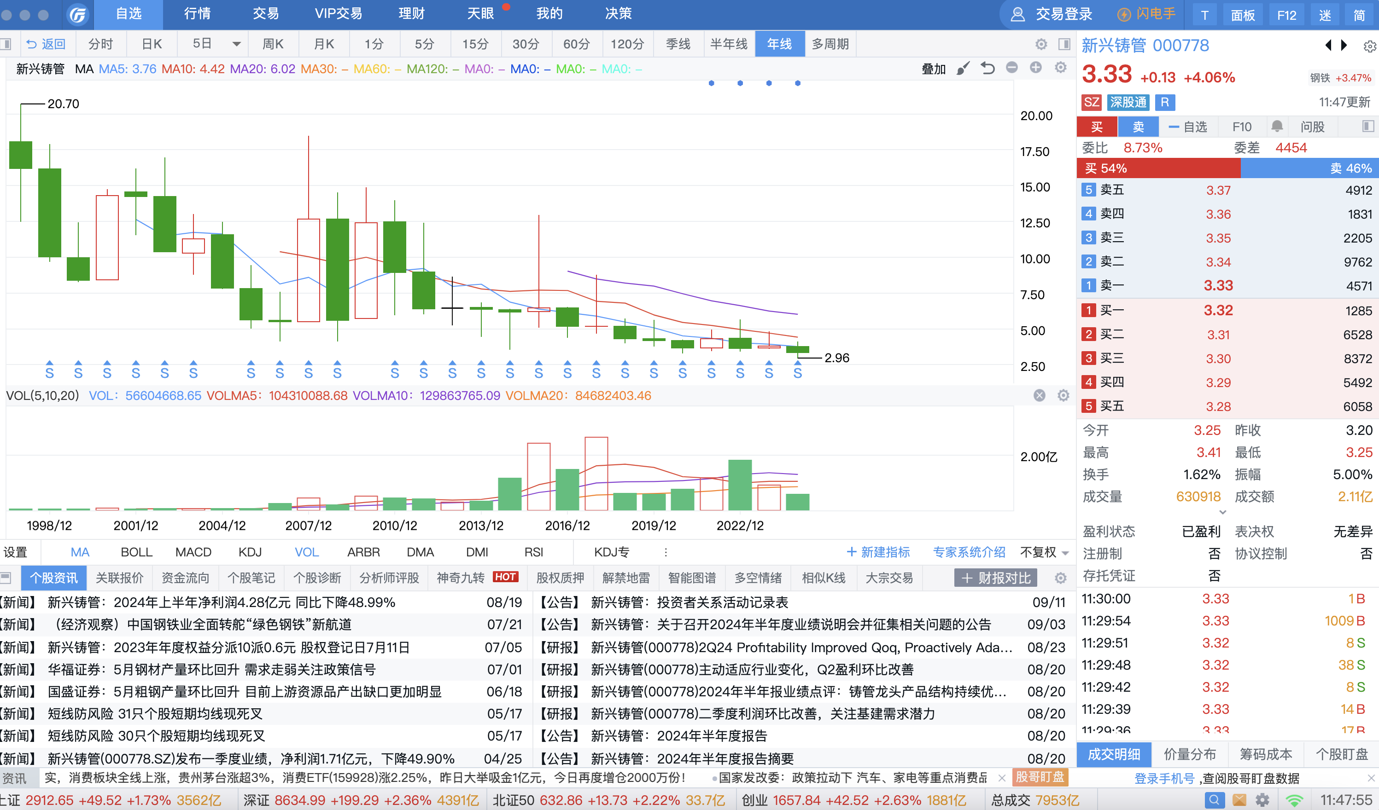This screenshot has height=810, width=1379.
Task: Open the 神奇九转 tab
Action: click(x=477, y=578)
